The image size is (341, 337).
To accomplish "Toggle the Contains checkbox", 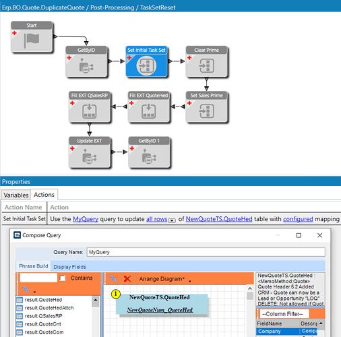I will (x=63, y=278).
